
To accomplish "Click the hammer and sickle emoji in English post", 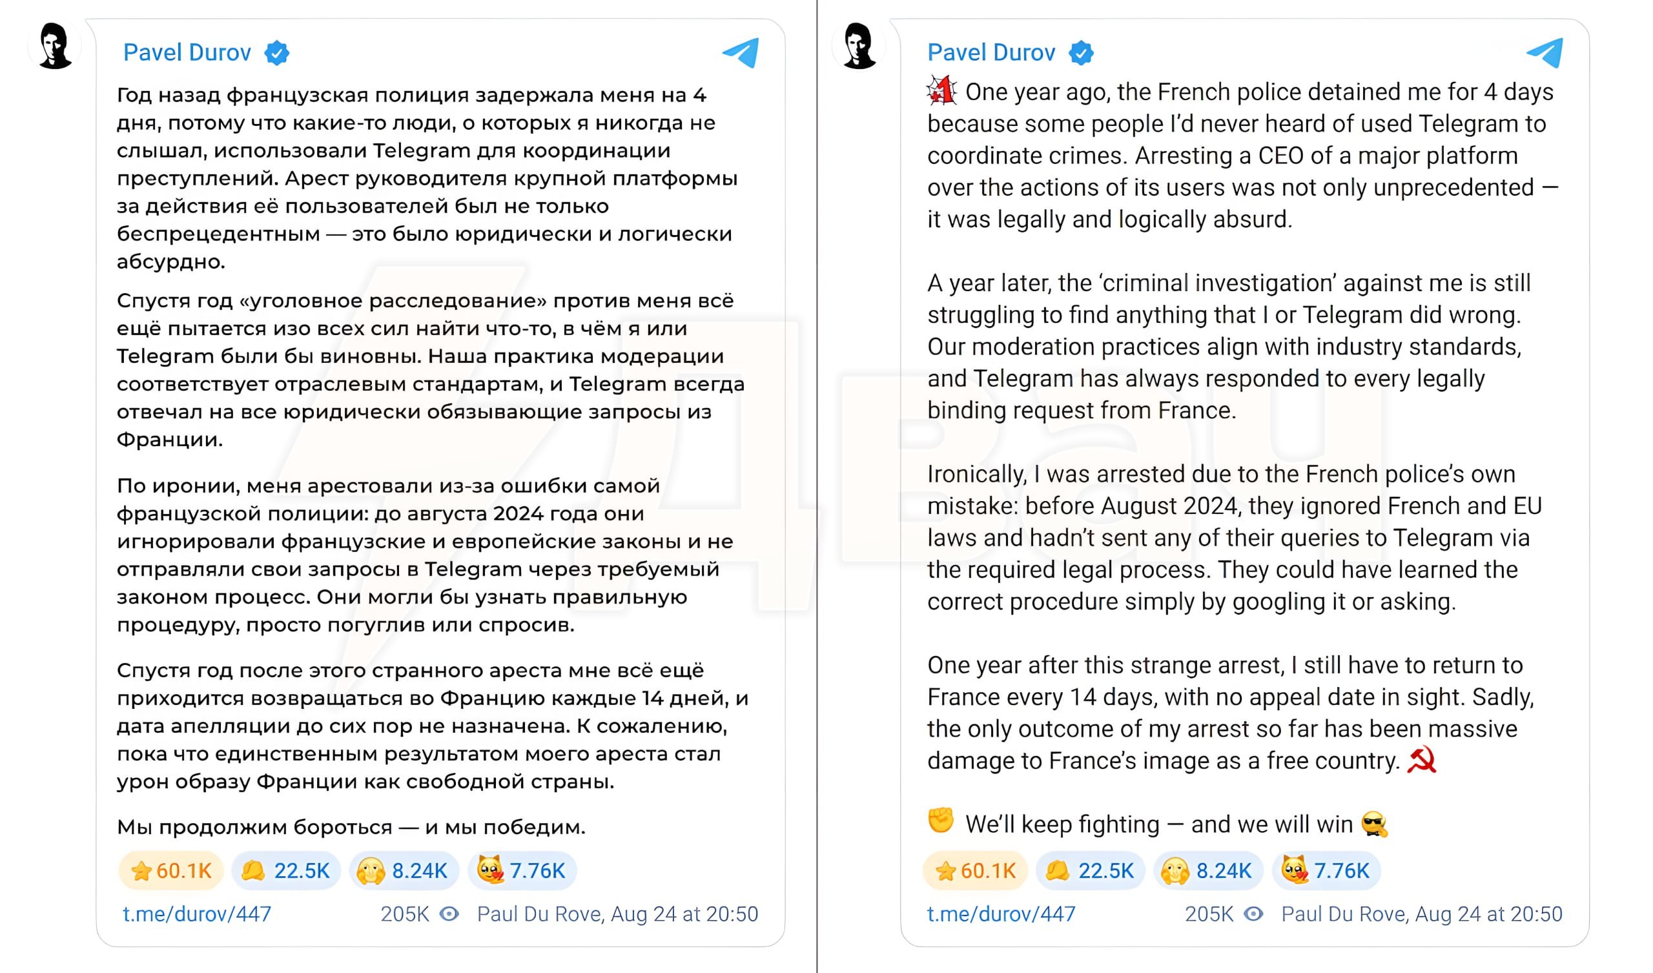I will (x=1421, y=761).
